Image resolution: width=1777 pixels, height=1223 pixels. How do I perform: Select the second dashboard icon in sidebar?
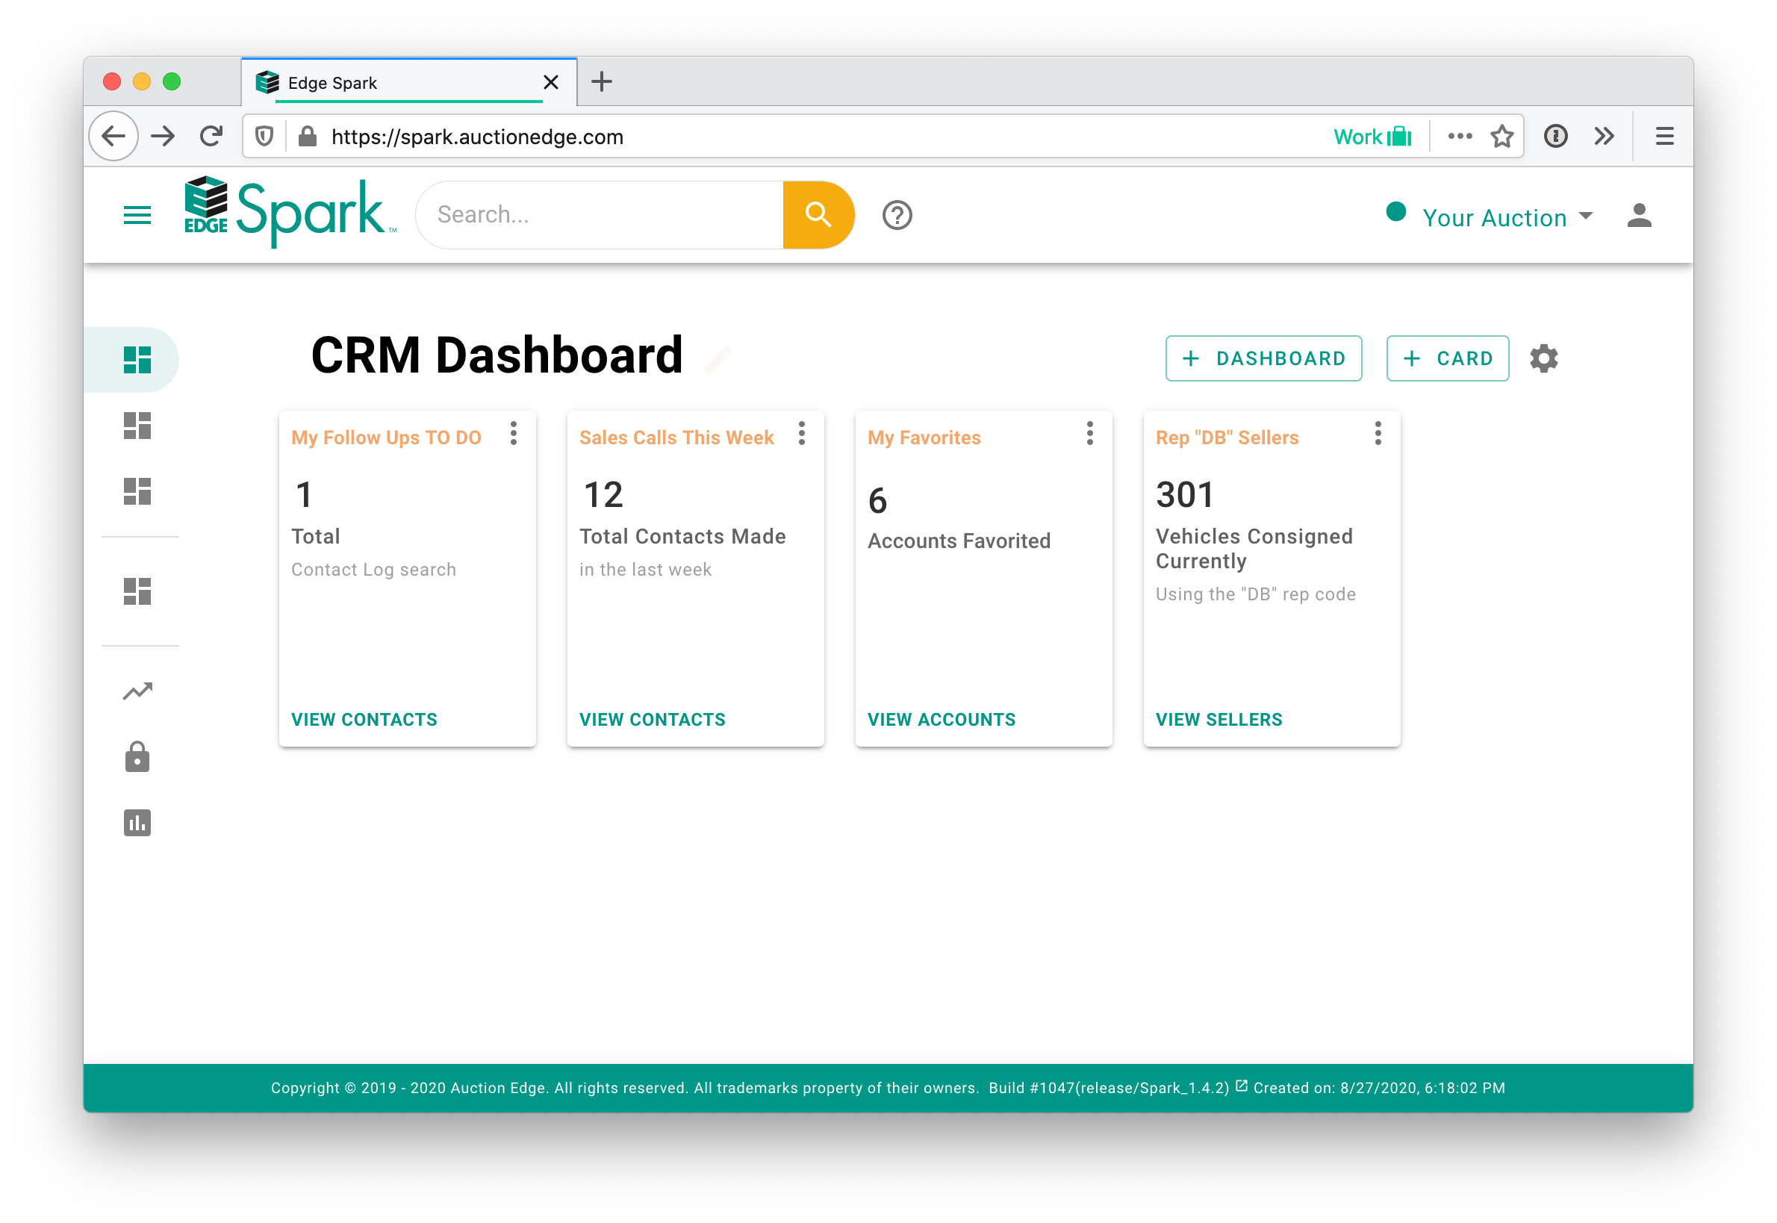pos(137,426)
